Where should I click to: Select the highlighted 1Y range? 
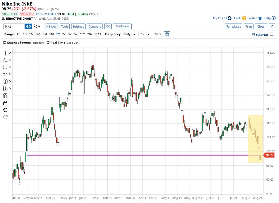58,34
